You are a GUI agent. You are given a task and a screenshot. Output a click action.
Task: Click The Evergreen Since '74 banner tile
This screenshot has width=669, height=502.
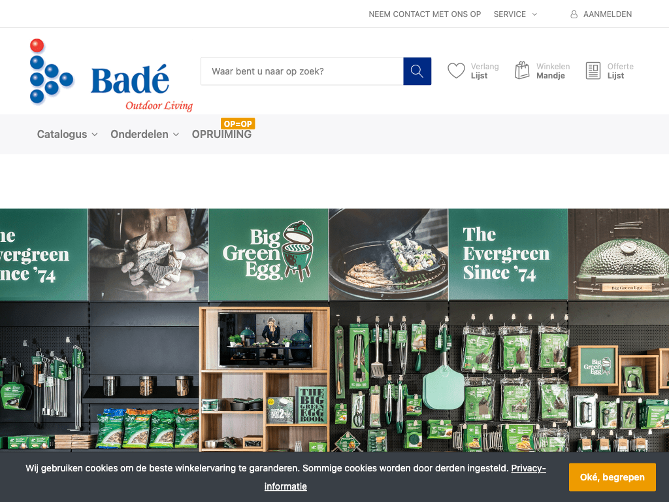(508, 254)
